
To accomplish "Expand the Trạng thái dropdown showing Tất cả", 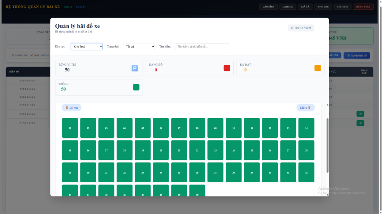I will [x=139, y=46].
